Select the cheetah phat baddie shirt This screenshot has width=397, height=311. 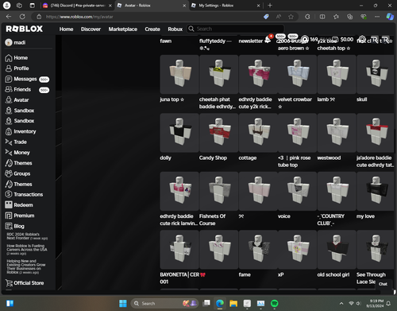coord(218,74)
